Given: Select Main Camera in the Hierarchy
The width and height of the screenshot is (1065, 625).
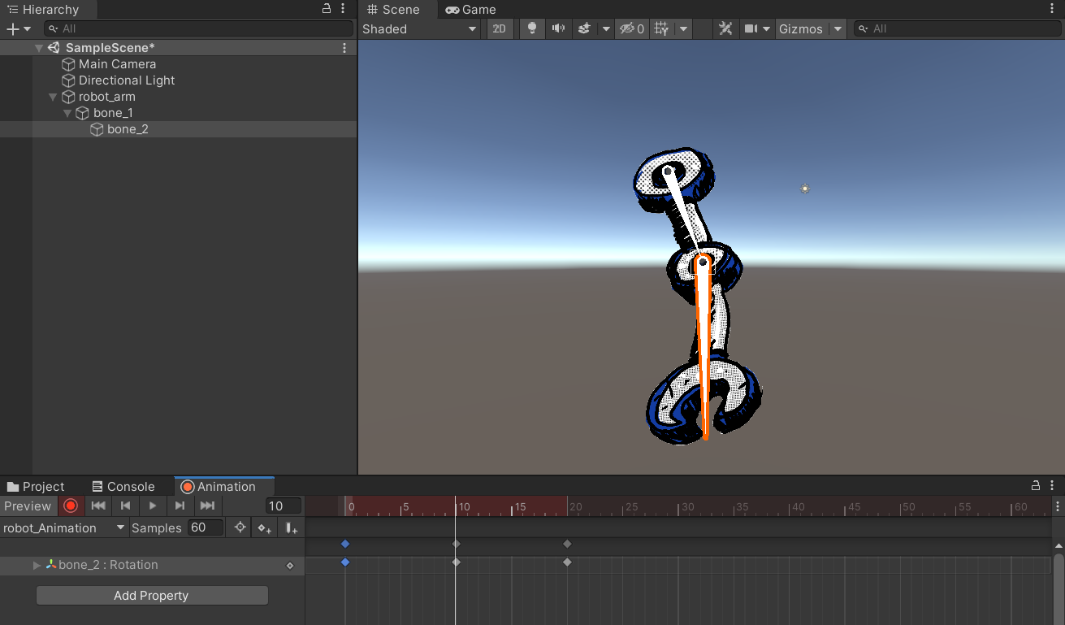Looking at the screenshot, I should tap(117, 64).
